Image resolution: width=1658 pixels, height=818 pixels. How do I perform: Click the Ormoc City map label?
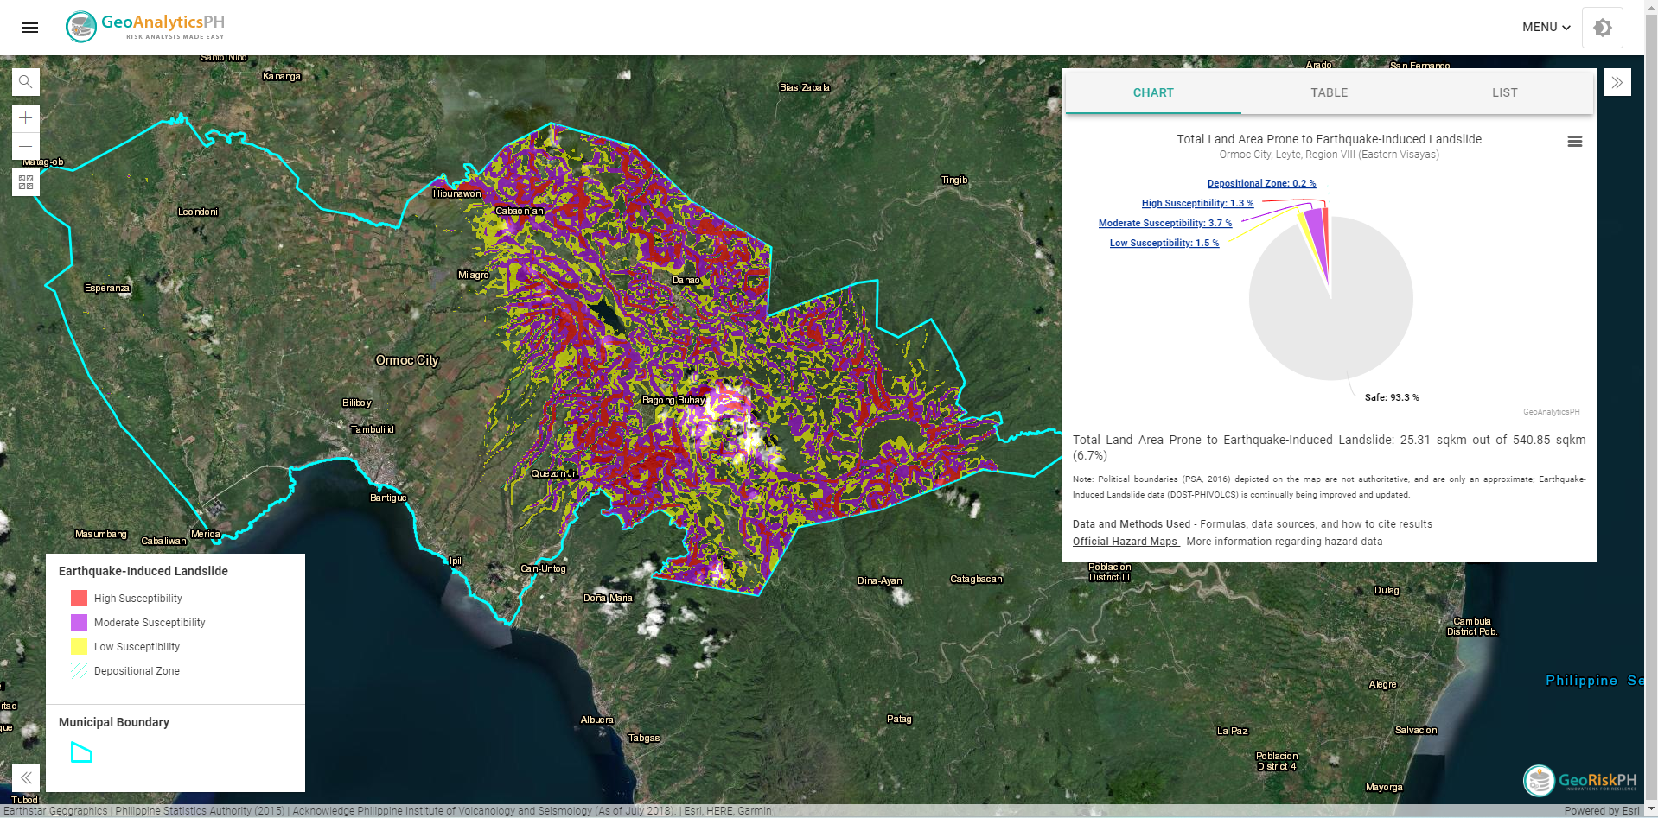407,360
